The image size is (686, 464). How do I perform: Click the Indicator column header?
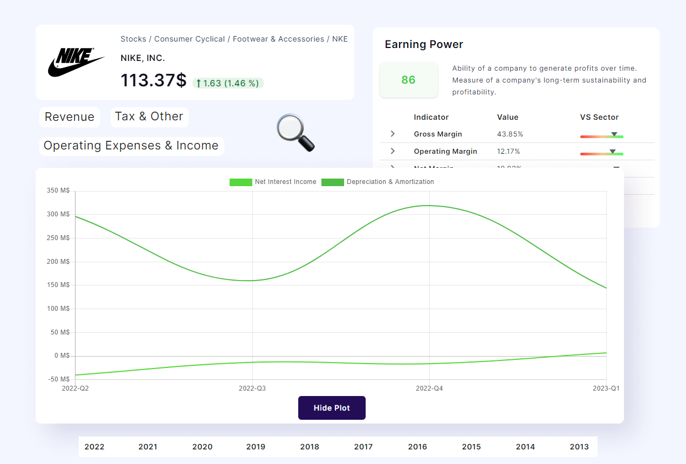431,117
